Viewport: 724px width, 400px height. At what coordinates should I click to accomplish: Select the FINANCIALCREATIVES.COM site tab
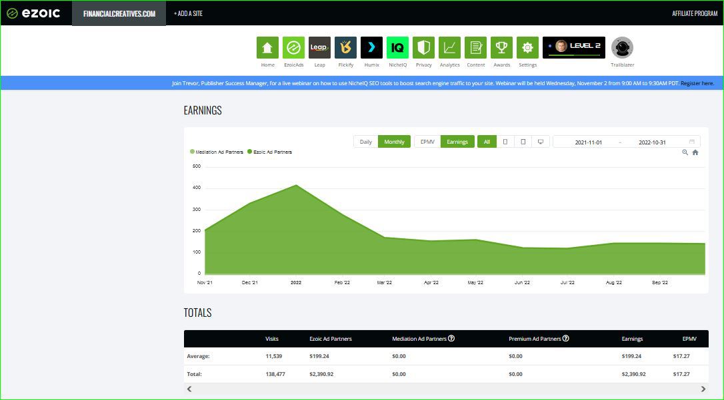[x=119, y=13]
